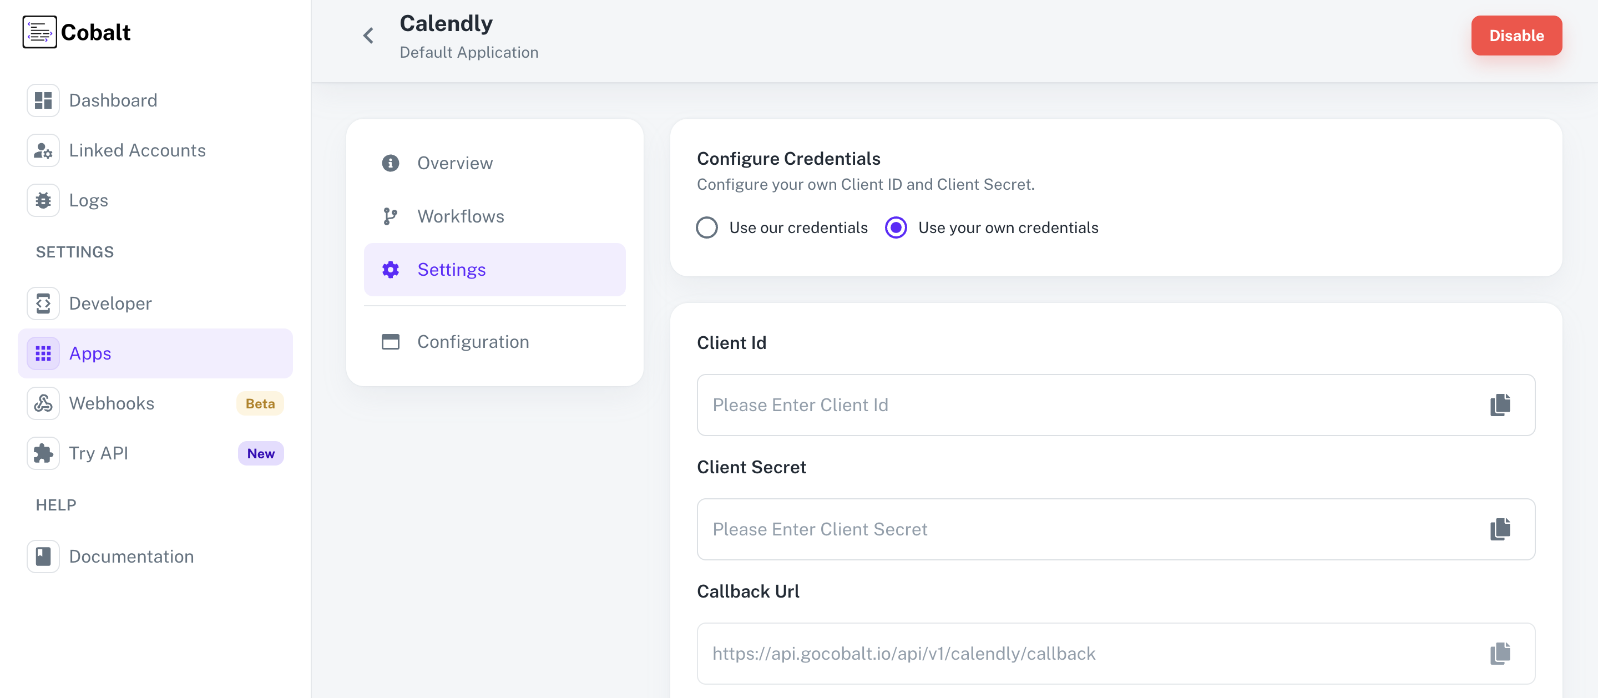Screen dimensions: 1598x698
Task: Select the Use our credentials option
Action: click(x=706, y=227)
